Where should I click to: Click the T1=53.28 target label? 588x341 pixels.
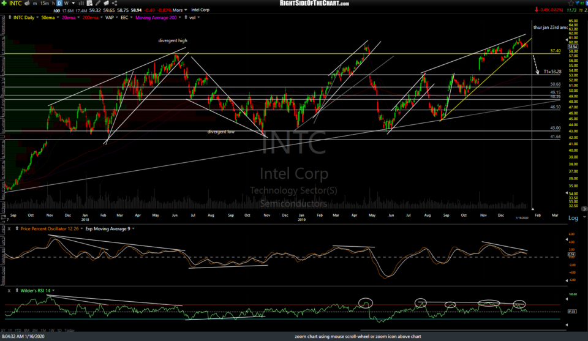(x=552, y=72)
